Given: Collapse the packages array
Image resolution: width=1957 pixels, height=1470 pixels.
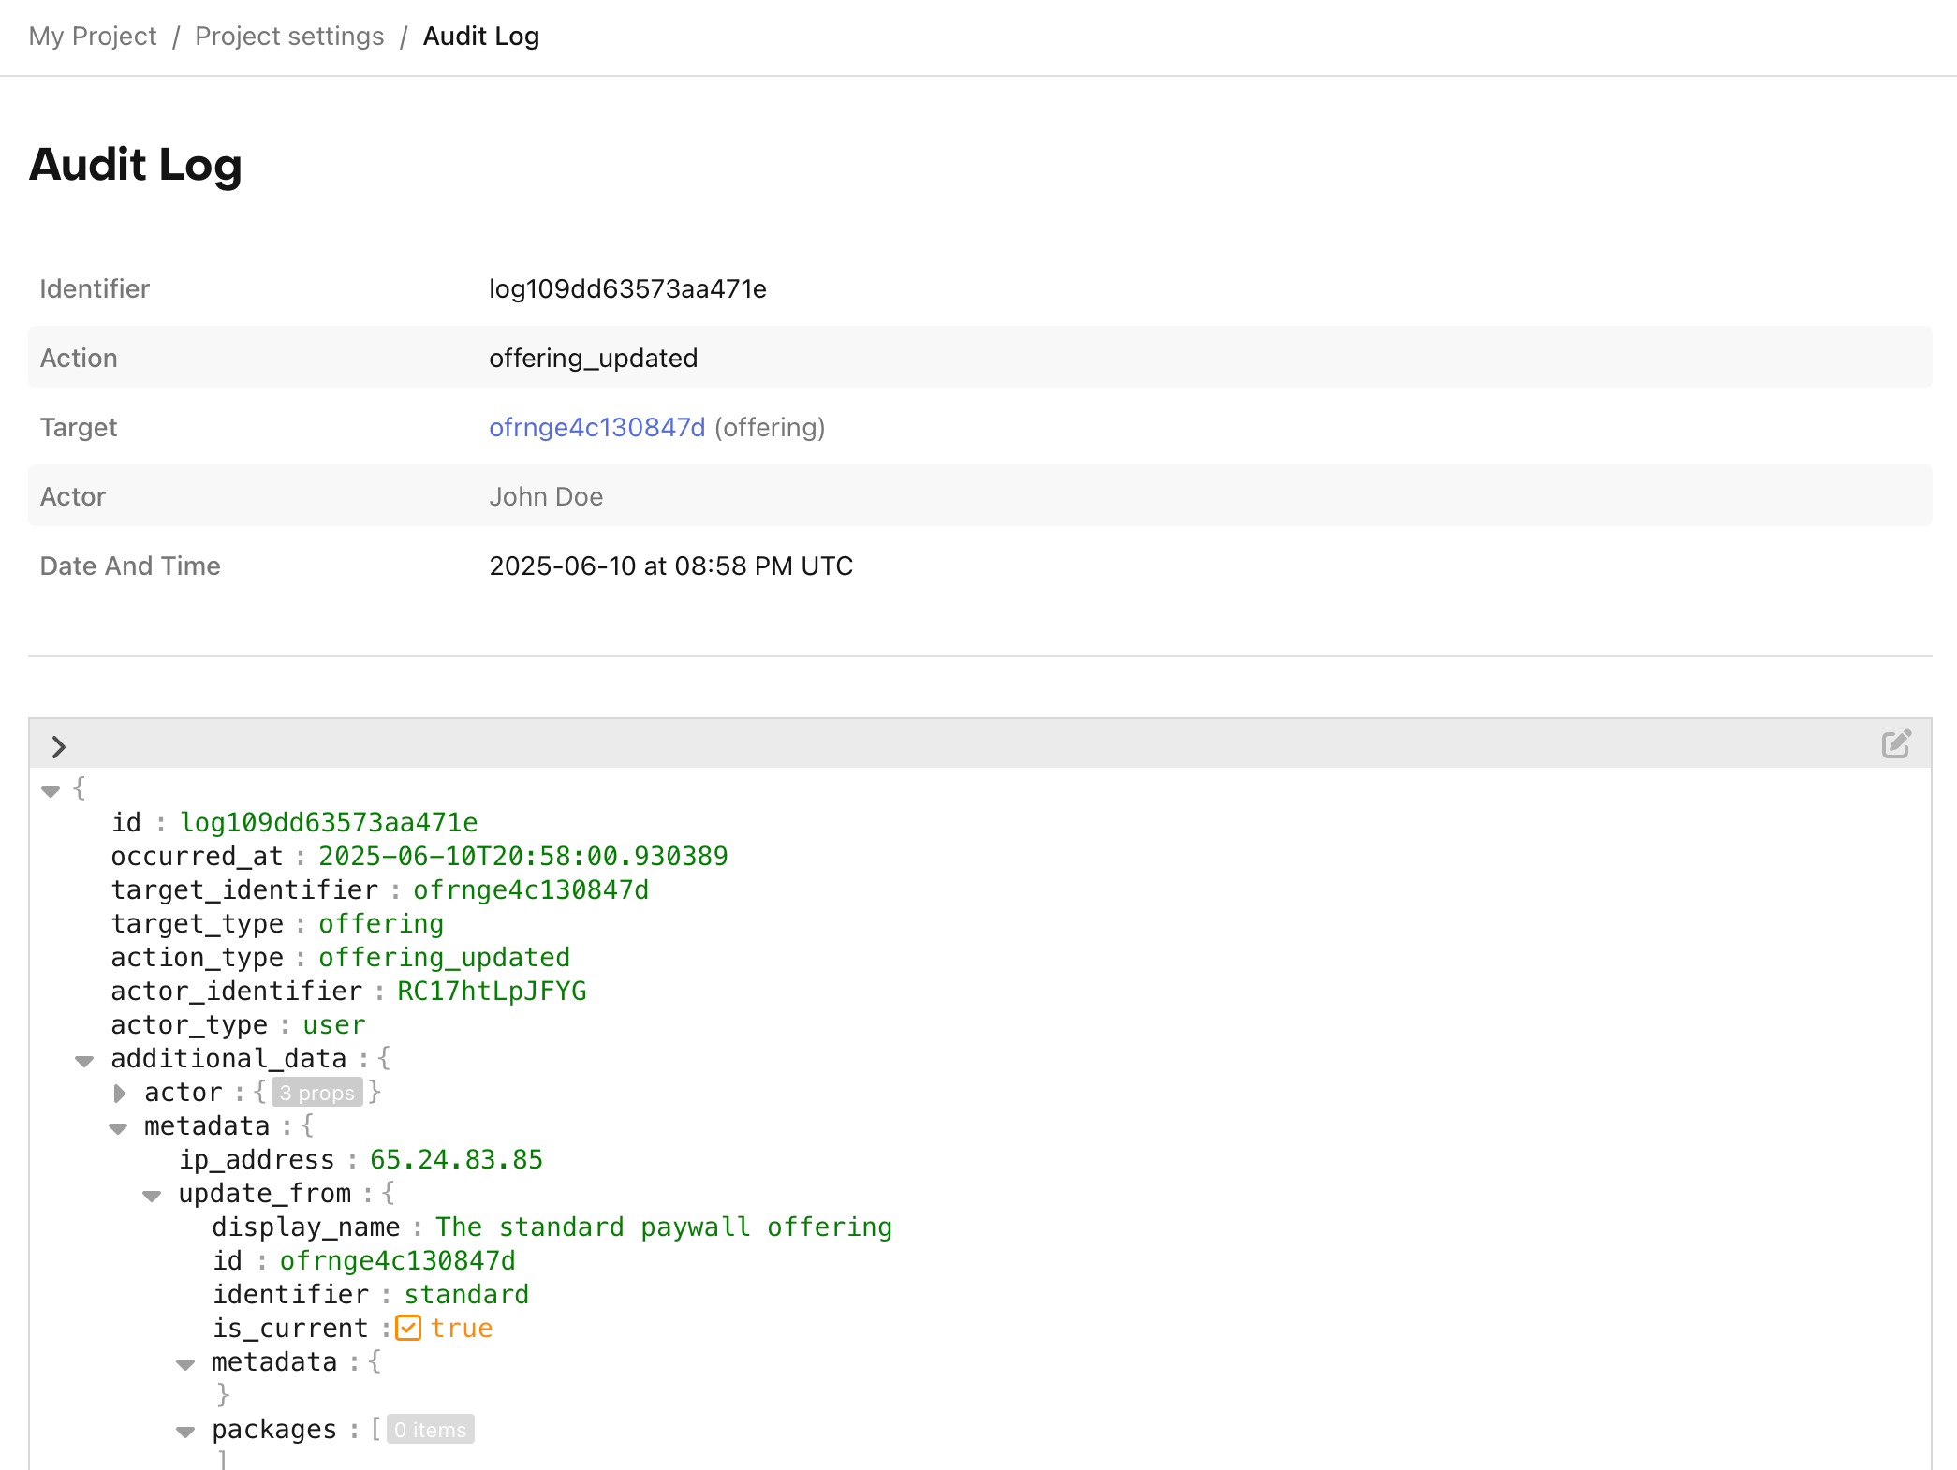Looking at the screenshot, I should (x=185, y=1431).
